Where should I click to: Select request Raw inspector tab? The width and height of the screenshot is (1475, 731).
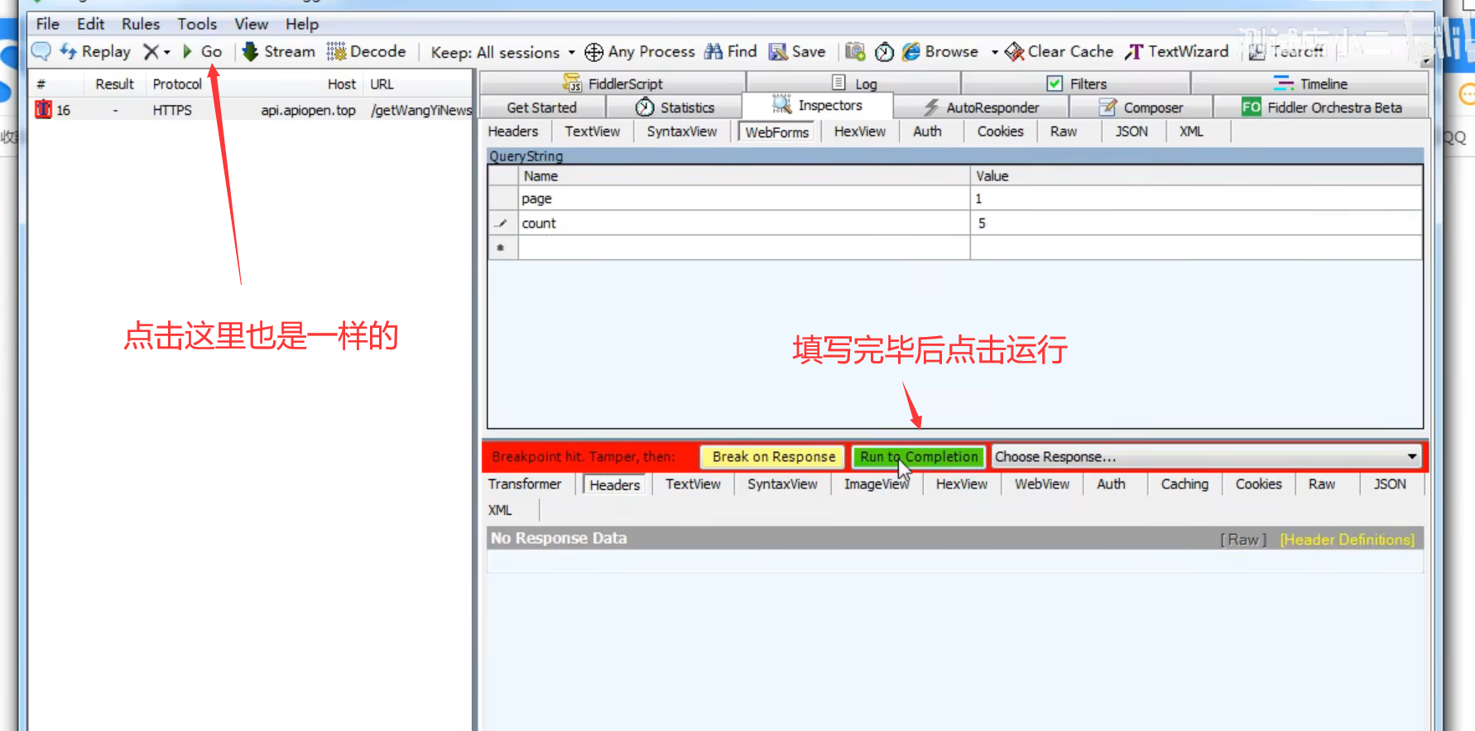click(1063, 132)
